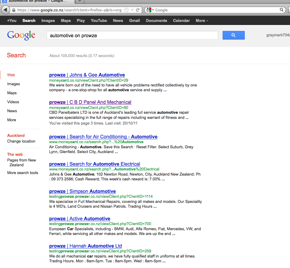Viewport: 290px width, 268px height.
Task: Open Images in the black bar
Action: pos(48,21)
